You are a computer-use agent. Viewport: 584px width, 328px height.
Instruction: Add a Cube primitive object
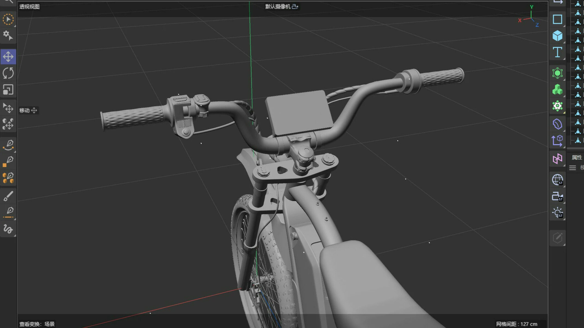(x=557, y=36)
